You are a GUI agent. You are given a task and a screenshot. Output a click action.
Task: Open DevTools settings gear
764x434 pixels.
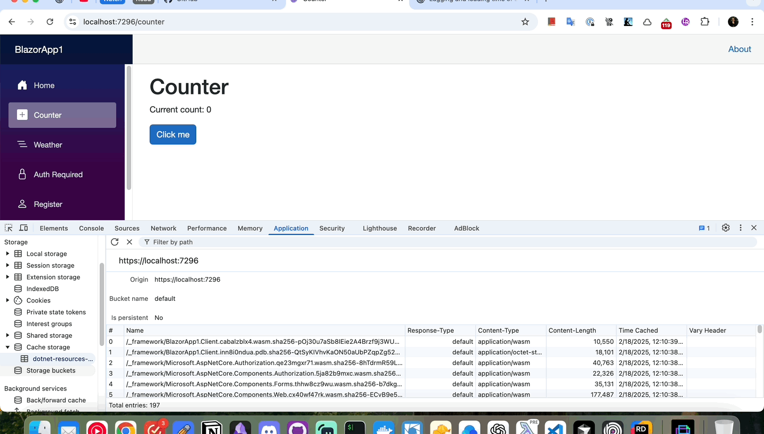726,228
